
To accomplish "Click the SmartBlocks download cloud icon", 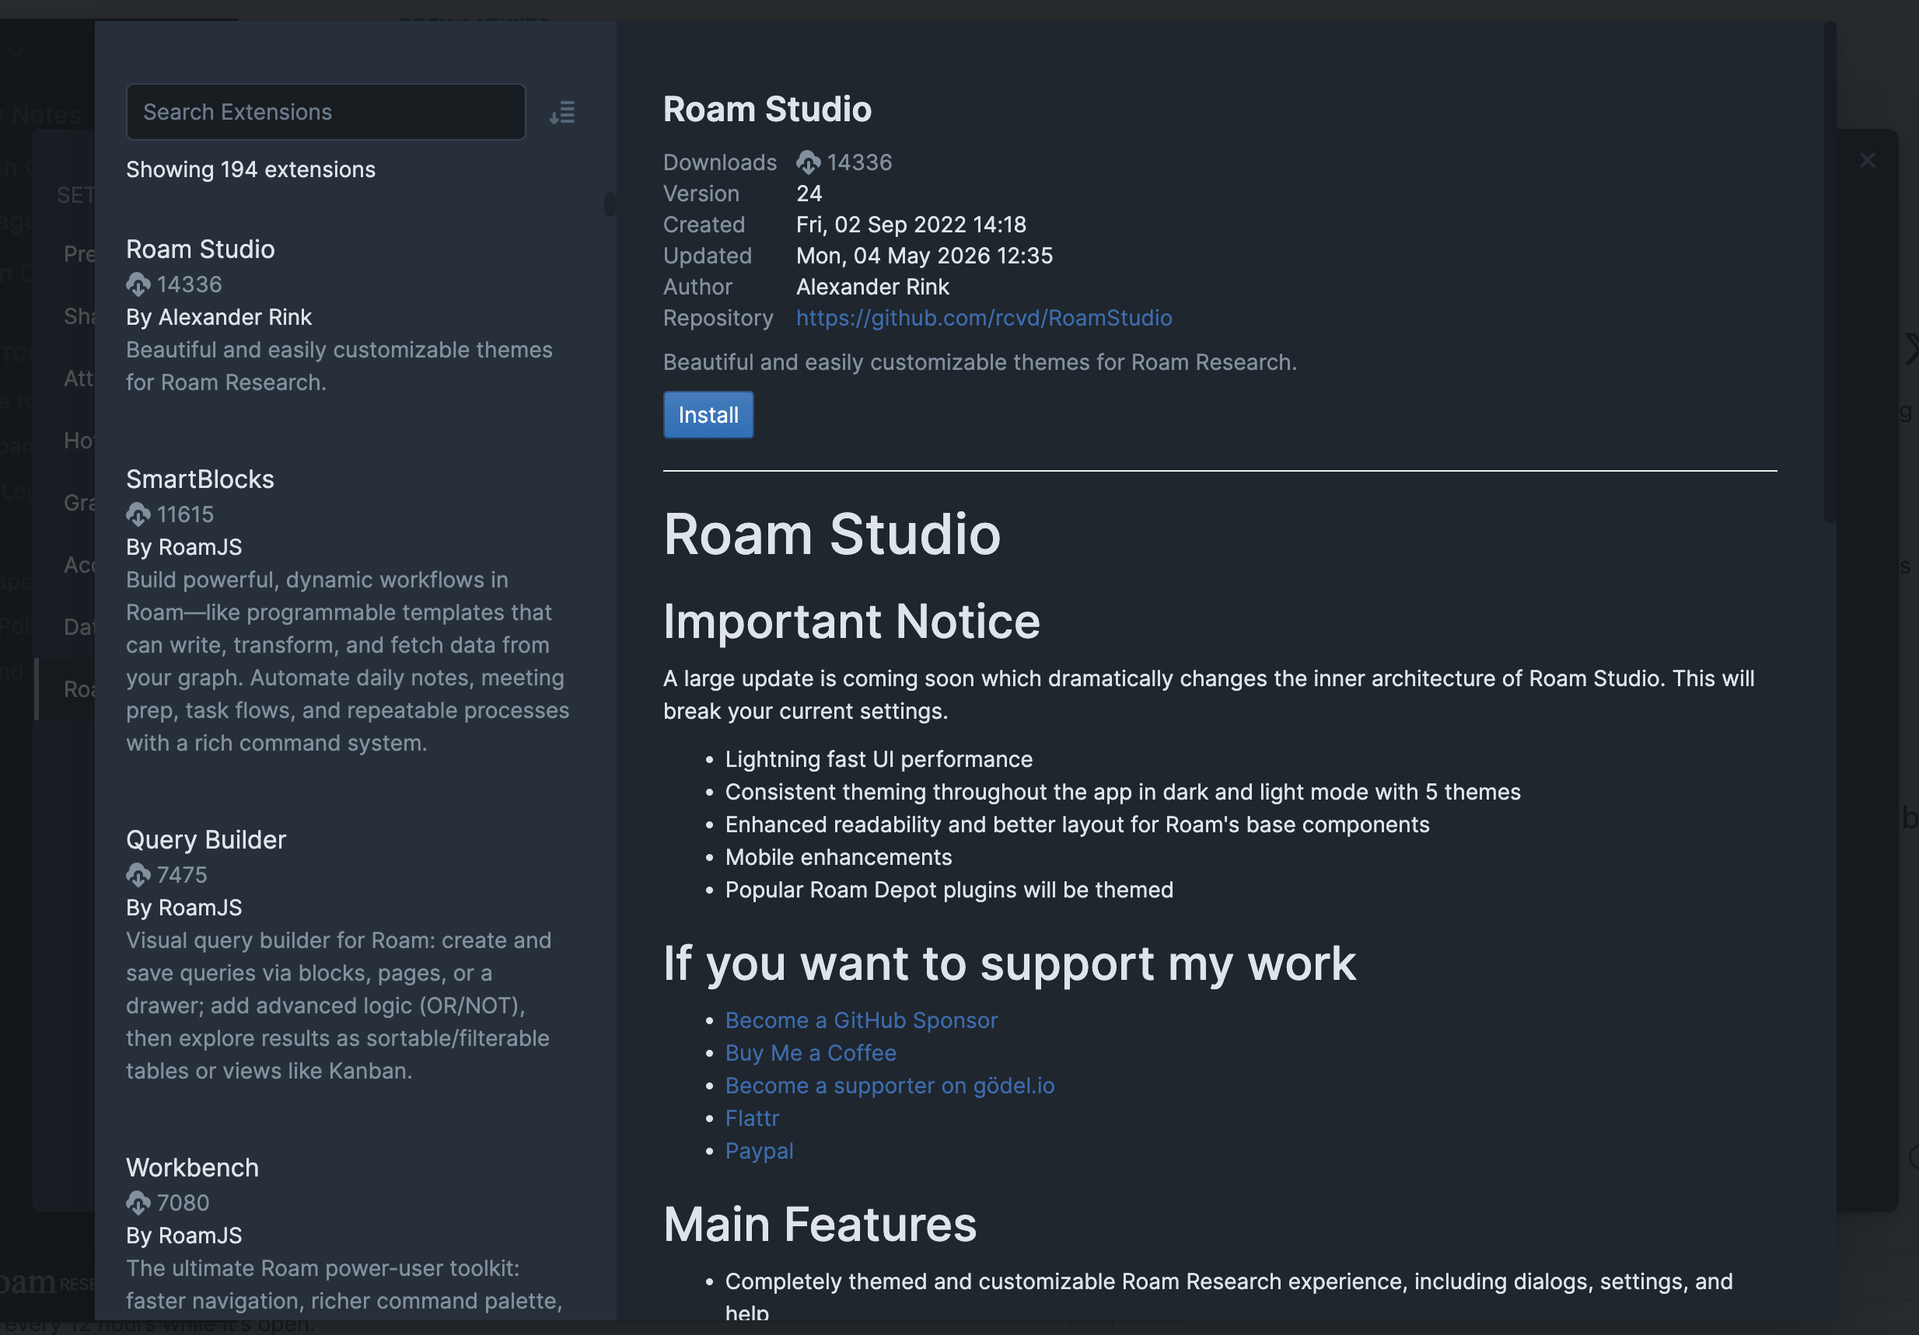I will click(x=138, y=514).
